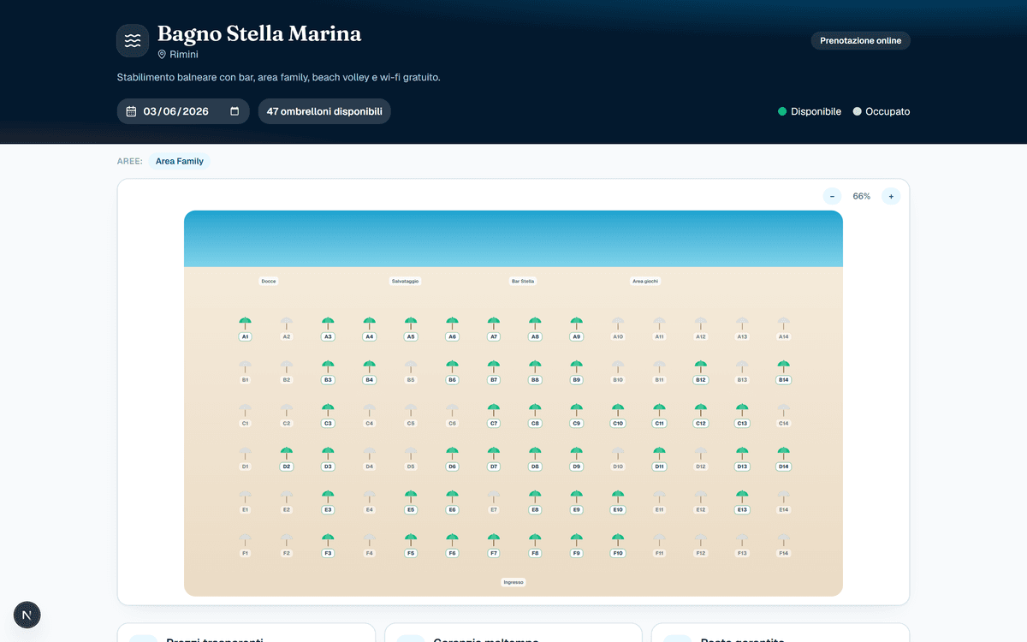Select umbrella B9
This screenshot has height=642, width=1027.
pos(577,372)
